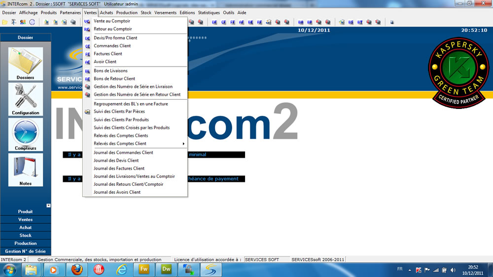Click the volume icon in system tray
This screenshot has height=277, width=493.
coord(453,270)
